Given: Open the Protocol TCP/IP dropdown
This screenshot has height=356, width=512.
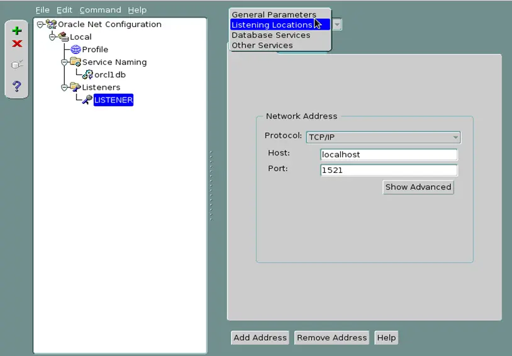Looking at the screenshot, I should (383, 137).
